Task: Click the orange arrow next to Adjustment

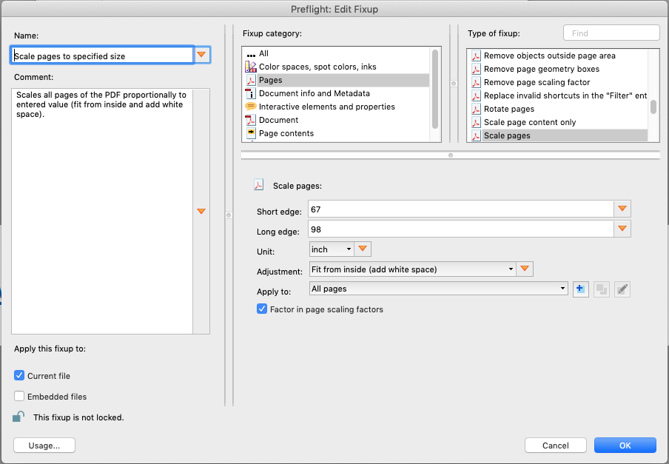Action: click(x=525, y=269)
